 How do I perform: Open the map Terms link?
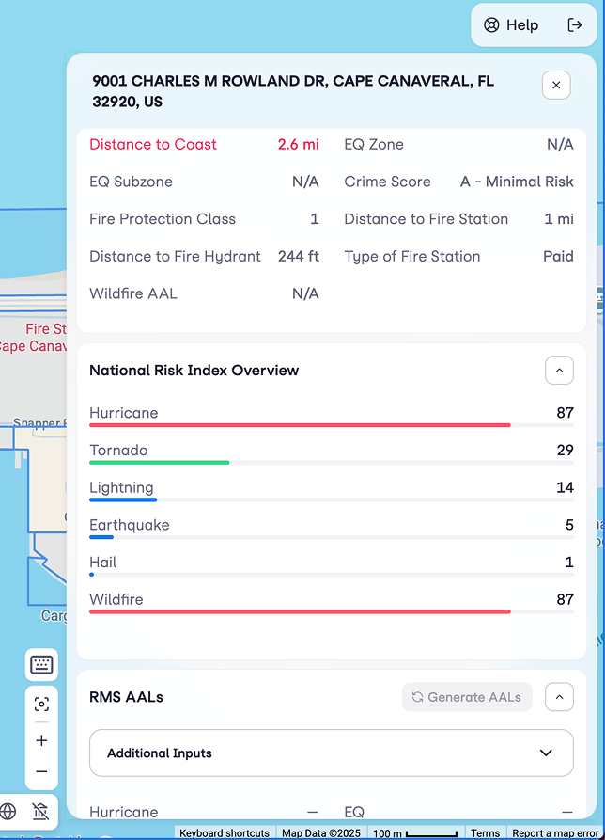tap(485, 833)
